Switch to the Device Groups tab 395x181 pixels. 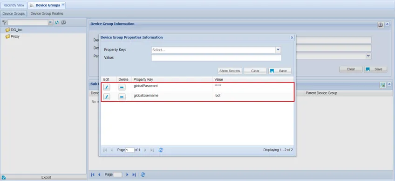pos(48,5)
